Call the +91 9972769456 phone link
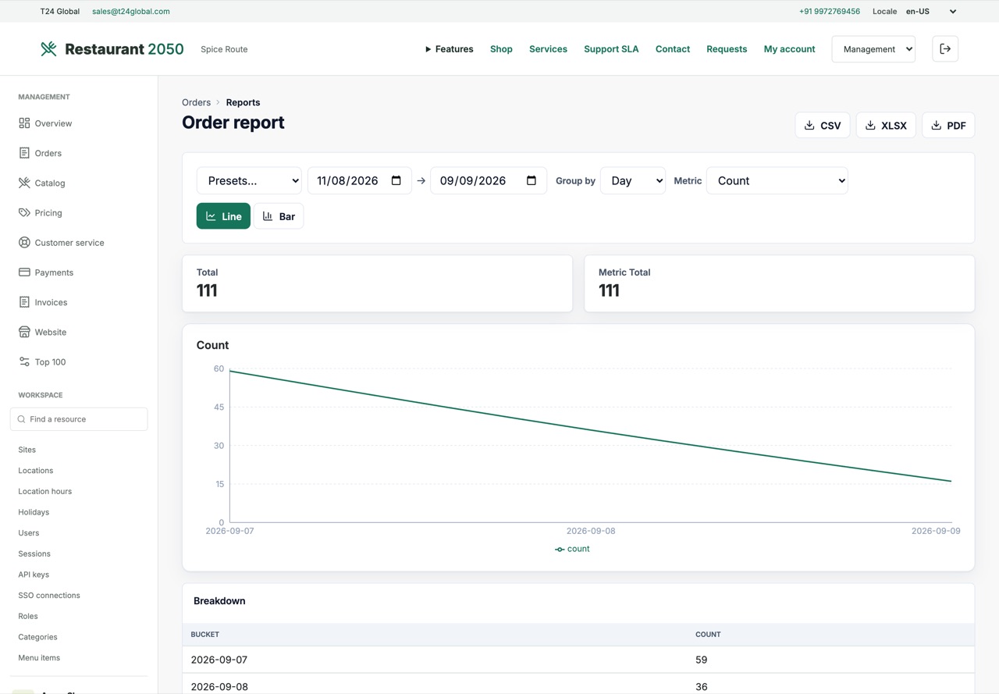This screenshot has width=999, height=694. (830, 12)
